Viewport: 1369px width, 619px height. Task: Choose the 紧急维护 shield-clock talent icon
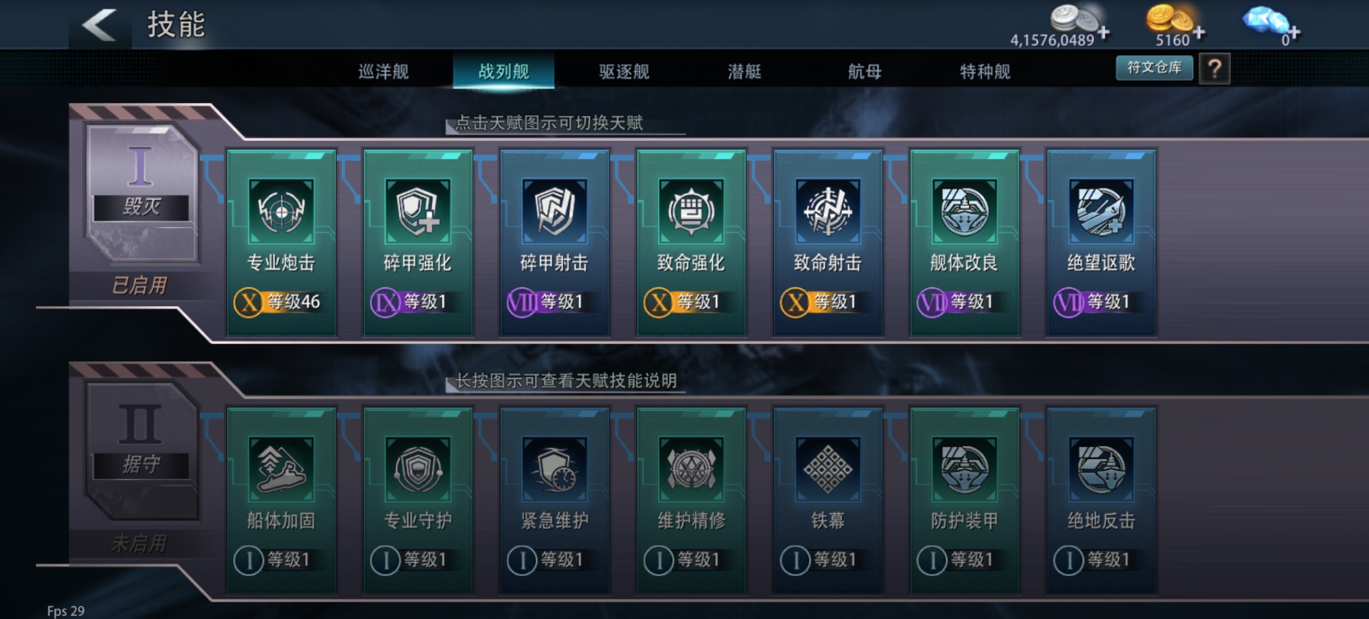pos(554,469)
